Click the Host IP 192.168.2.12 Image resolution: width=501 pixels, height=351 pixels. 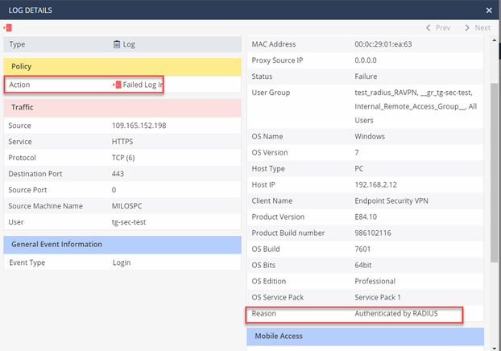(375, 184)
